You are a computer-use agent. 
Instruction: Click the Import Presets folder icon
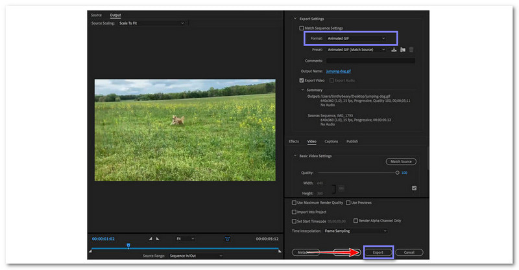pyautogui.click(x=402, y=50)
